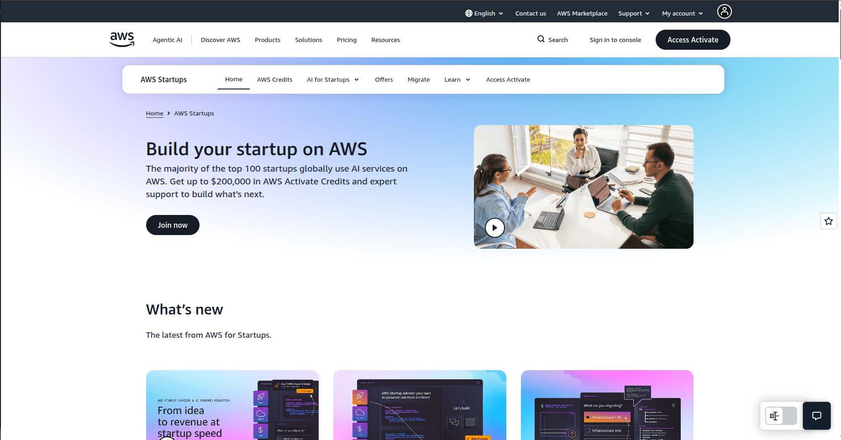Select the Migrate tab
The width and height of the screenshot is (841, 440).
419,79
